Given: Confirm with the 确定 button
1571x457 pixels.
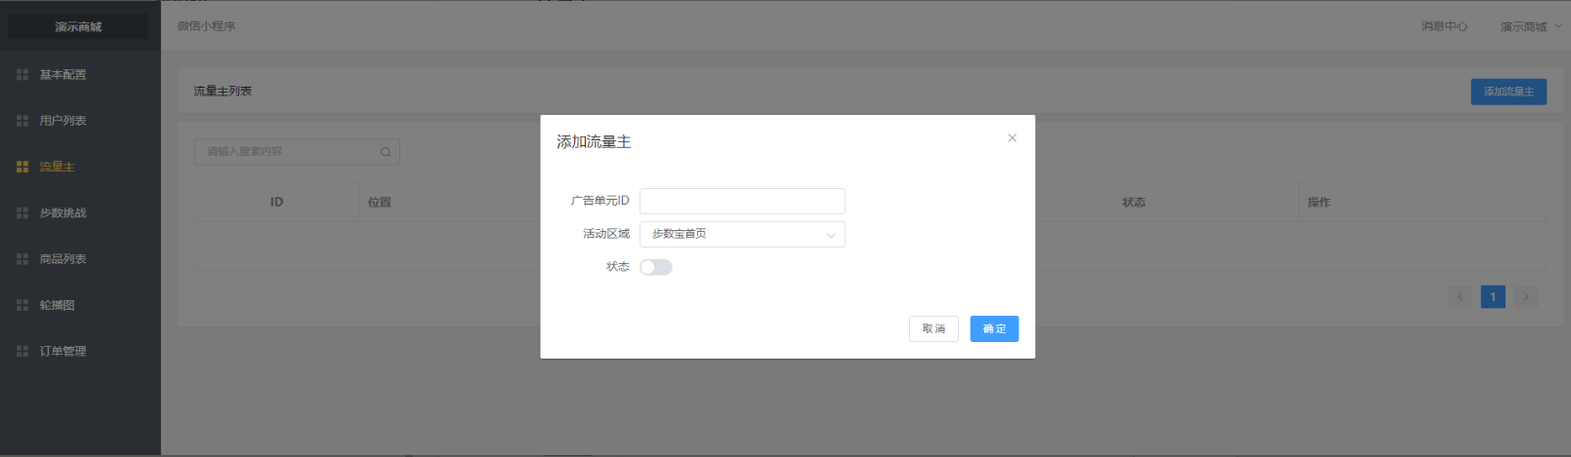Looking at the screenshot, I should click(x=994, y=329).
